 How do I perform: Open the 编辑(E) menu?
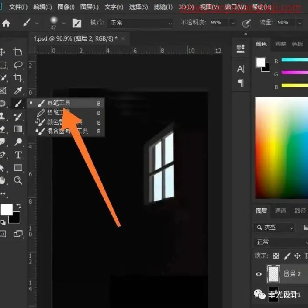click(43, 7)
